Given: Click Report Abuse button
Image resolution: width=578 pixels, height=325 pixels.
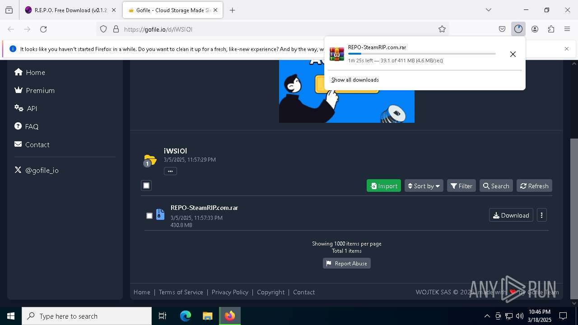Looking at the screenshot, I should pos(347,263).
